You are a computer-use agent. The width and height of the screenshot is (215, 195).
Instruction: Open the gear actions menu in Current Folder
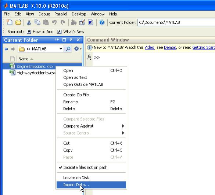coord(78,49)
